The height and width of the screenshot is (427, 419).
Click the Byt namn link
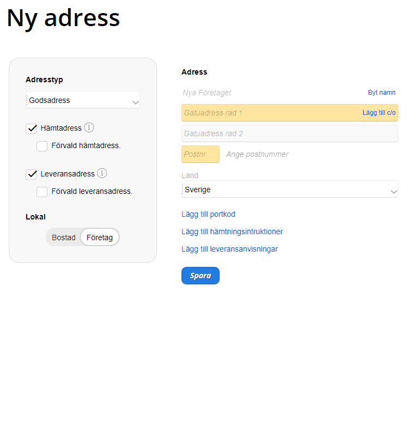tap(381, 93)
